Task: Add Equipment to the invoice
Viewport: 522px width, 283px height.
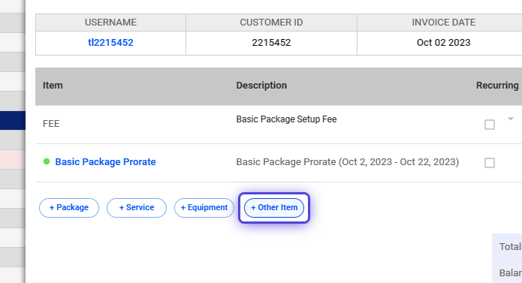Action: click(x=204, y=208)
